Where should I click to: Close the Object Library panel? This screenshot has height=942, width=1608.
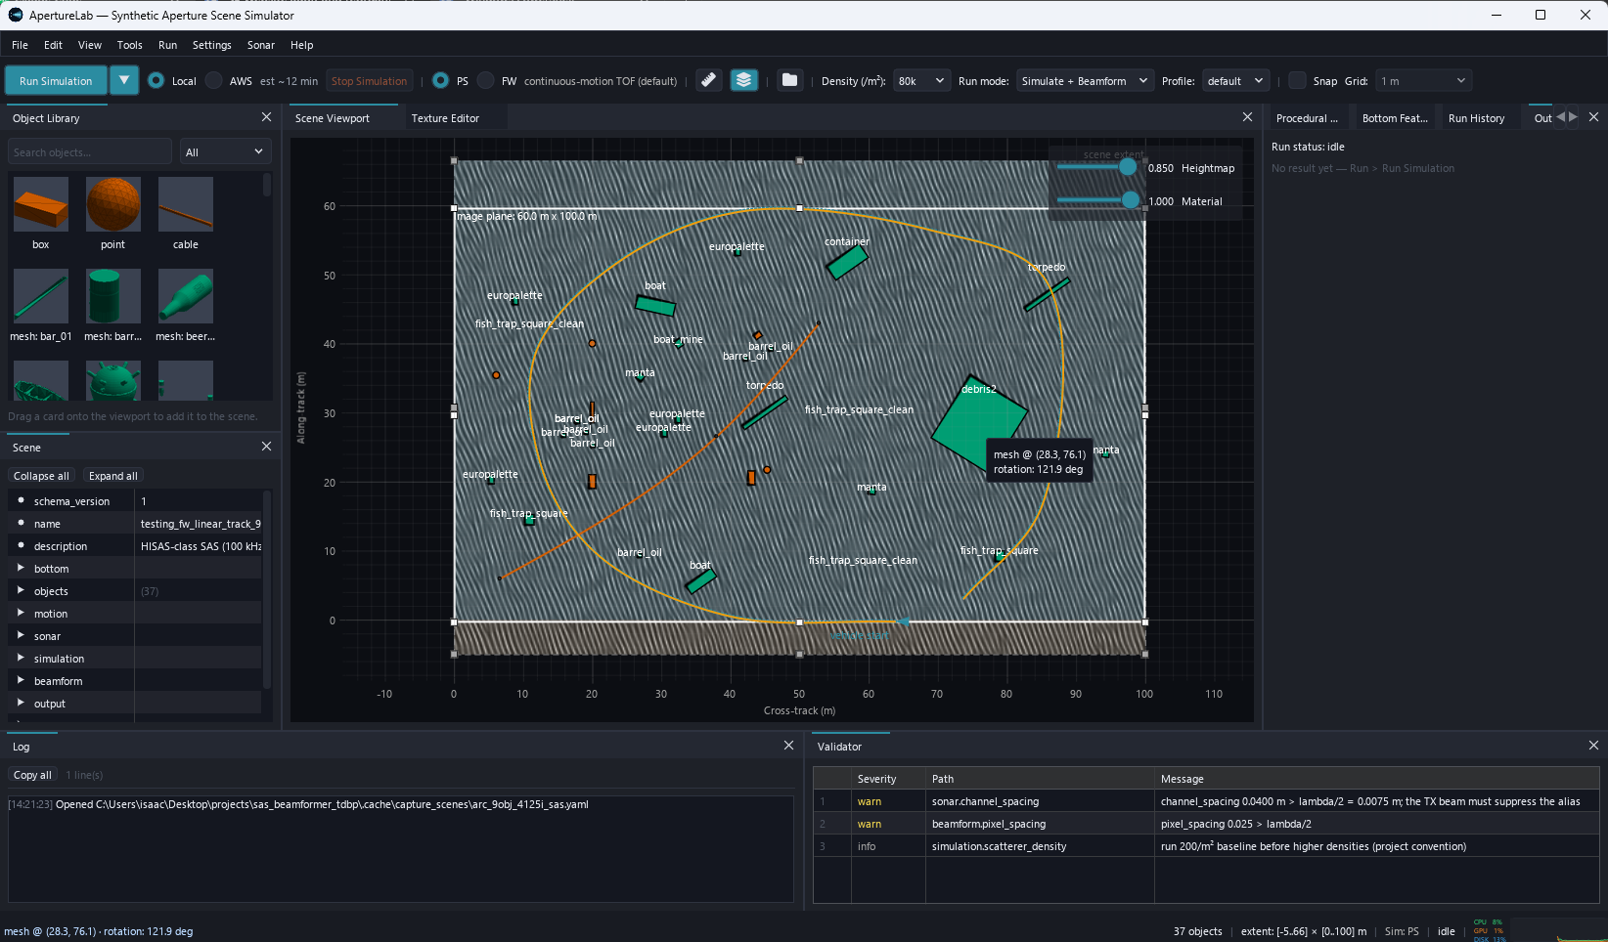click(x=266, y=117)
